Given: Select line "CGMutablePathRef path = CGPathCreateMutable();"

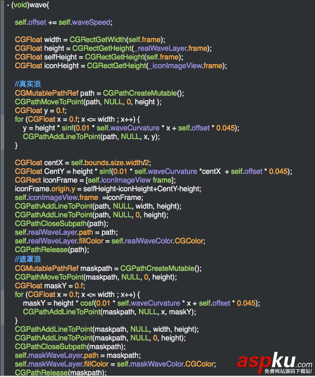Looking at the screenshot, I should 100,93.
